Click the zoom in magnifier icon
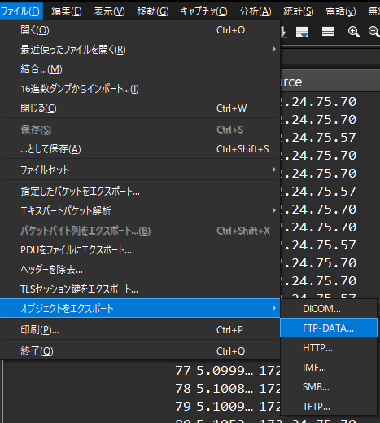380x423 pixels. click(x=354, y=32)
